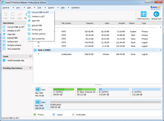This screenshot has width=164, height=121.
Task: Click Partition scheme icon in Disk menu
Action: 29,34
